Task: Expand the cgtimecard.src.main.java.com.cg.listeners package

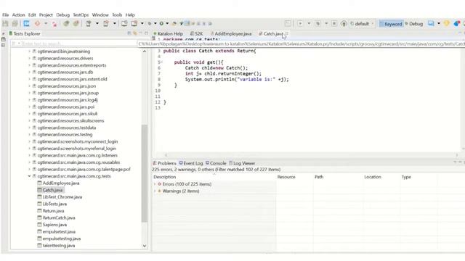Action: click(29, 155)
